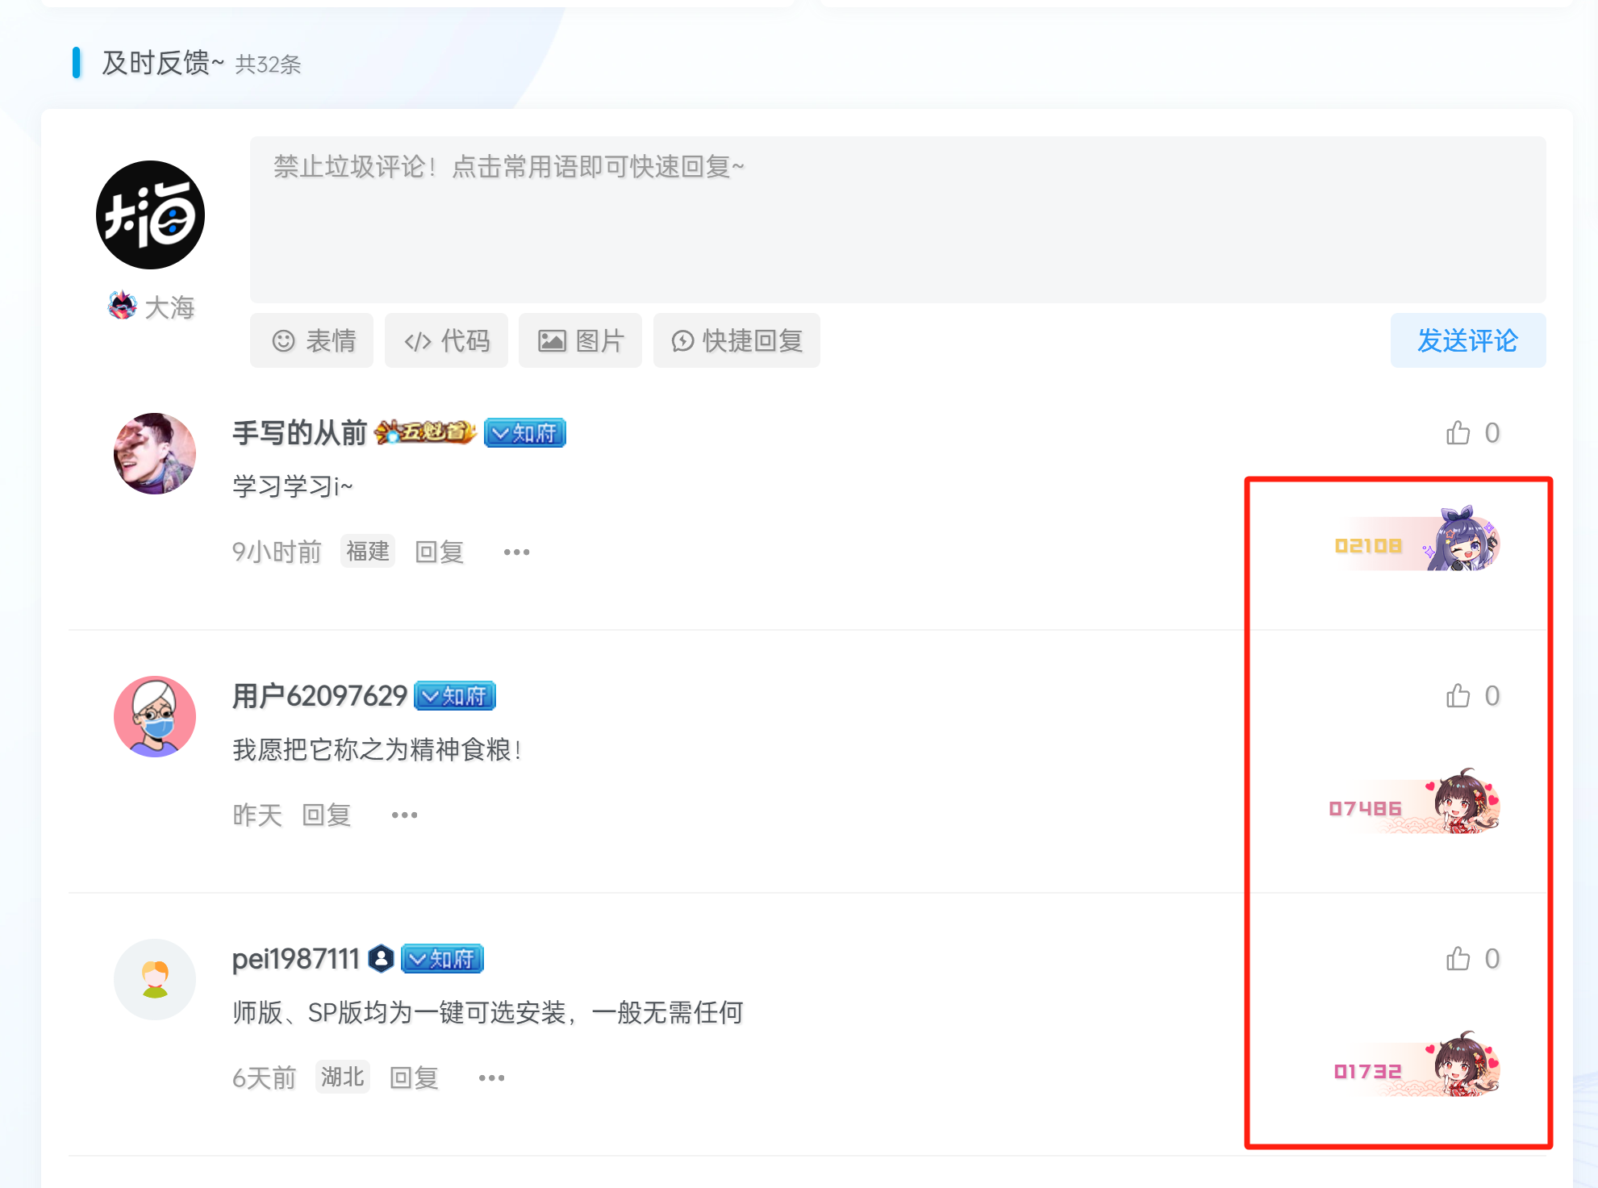The width and height of the screenshot is (1598, 1188).
Task: Like 用户62097629's comment
Action: coord(1457,695)
